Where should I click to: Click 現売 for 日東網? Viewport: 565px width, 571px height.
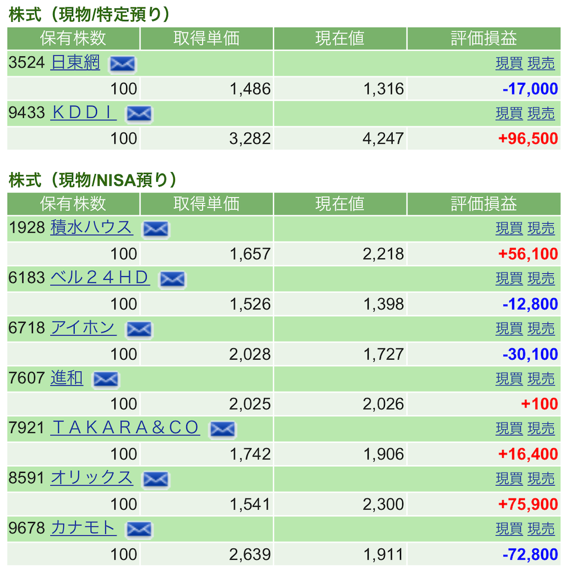click(542, 64)
